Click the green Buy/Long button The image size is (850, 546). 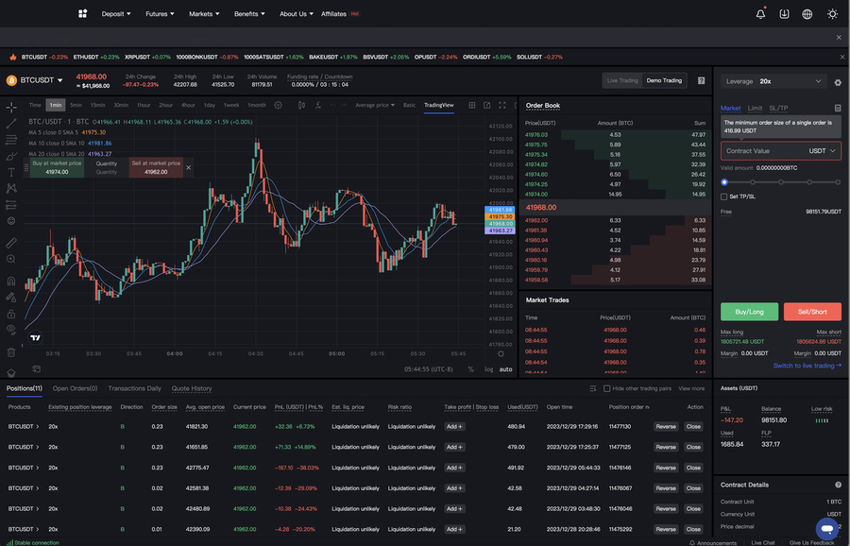(x=749, y=311)
